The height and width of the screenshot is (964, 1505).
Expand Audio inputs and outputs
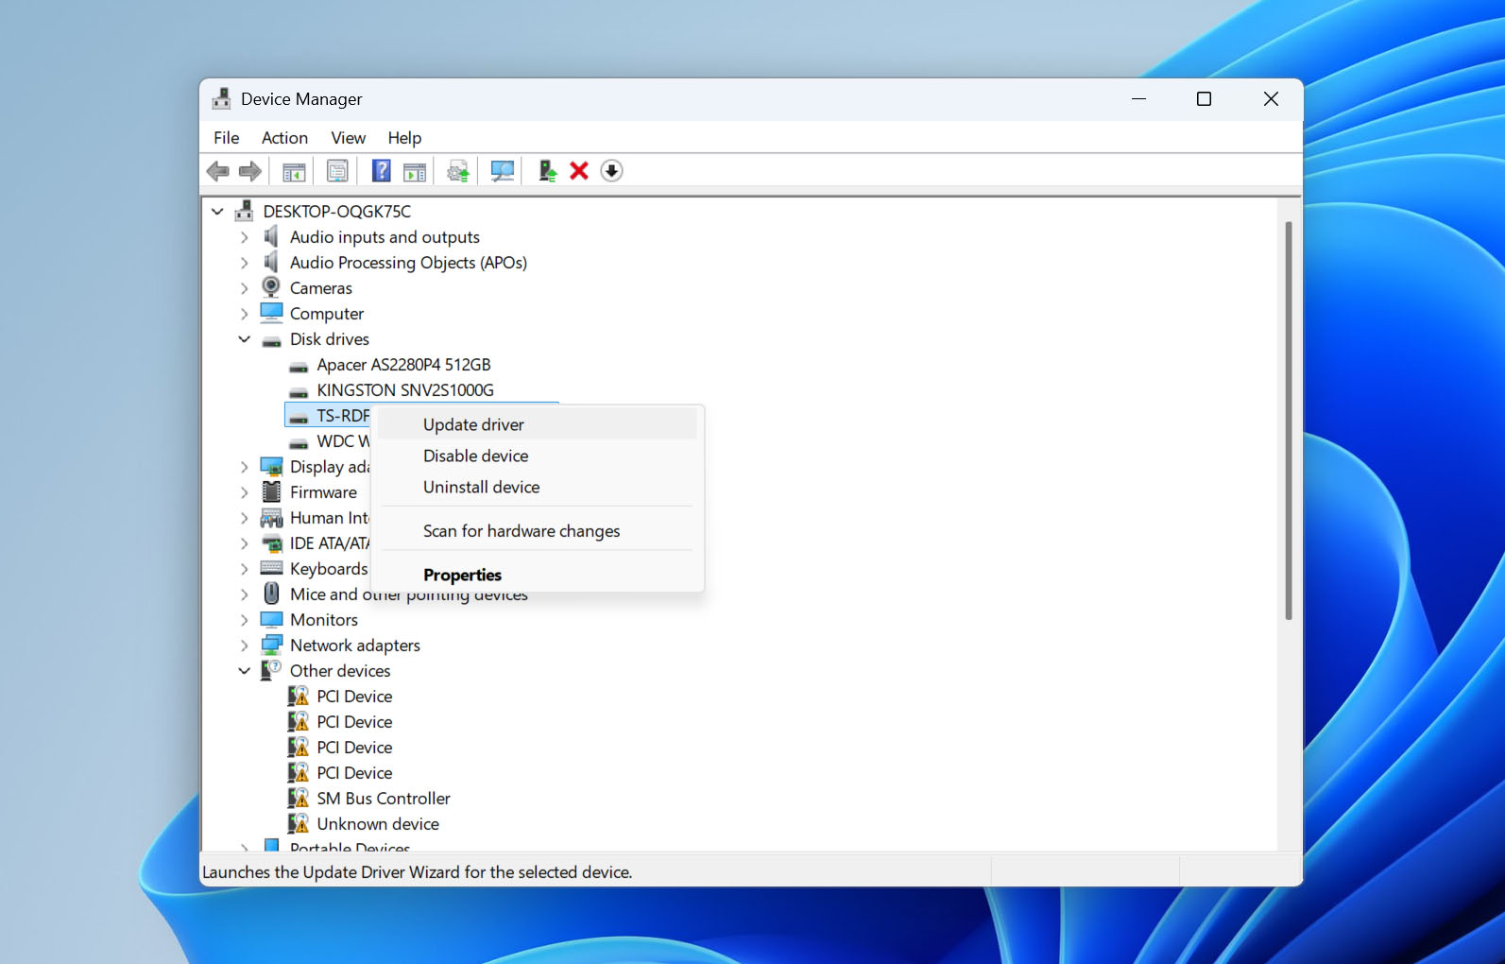(245, 236)
